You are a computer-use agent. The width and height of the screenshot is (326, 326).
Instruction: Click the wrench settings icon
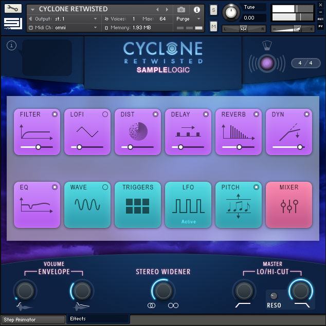point(12,8)
